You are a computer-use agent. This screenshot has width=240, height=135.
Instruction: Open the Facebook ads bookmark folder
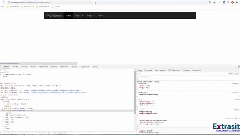27,7
